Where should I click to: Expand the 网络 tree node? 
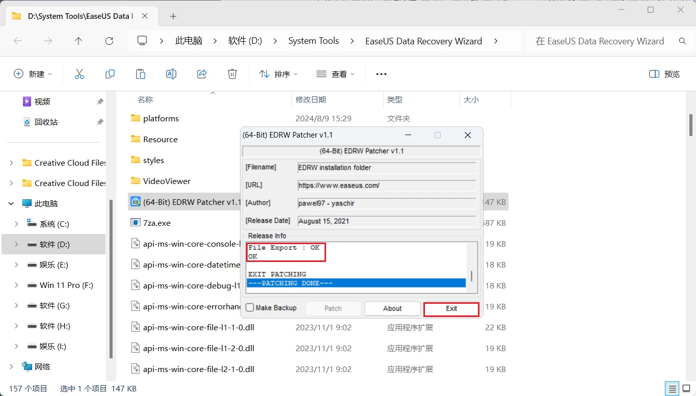(11, 366)
